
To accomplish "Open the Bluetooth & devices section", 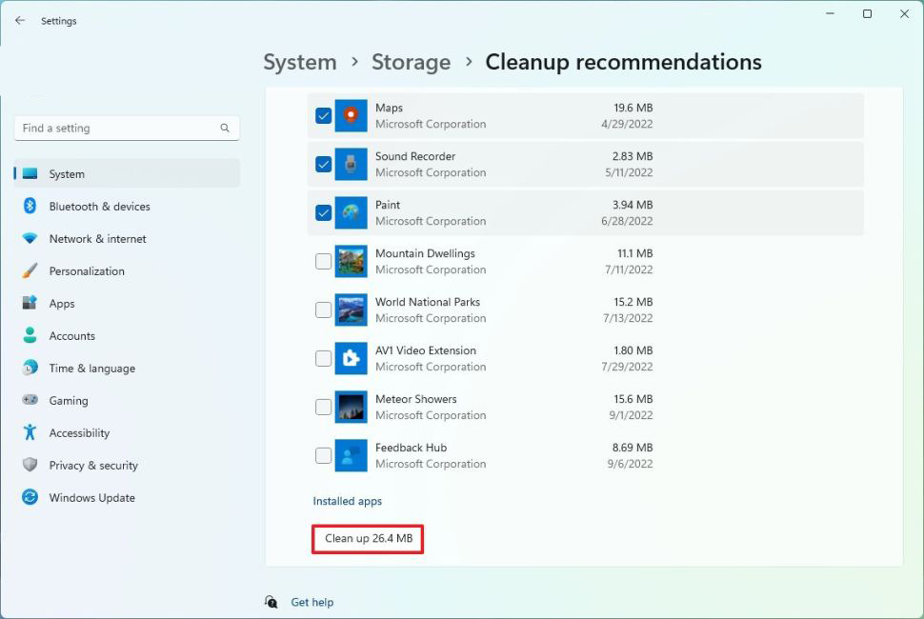I will (99, 207).
